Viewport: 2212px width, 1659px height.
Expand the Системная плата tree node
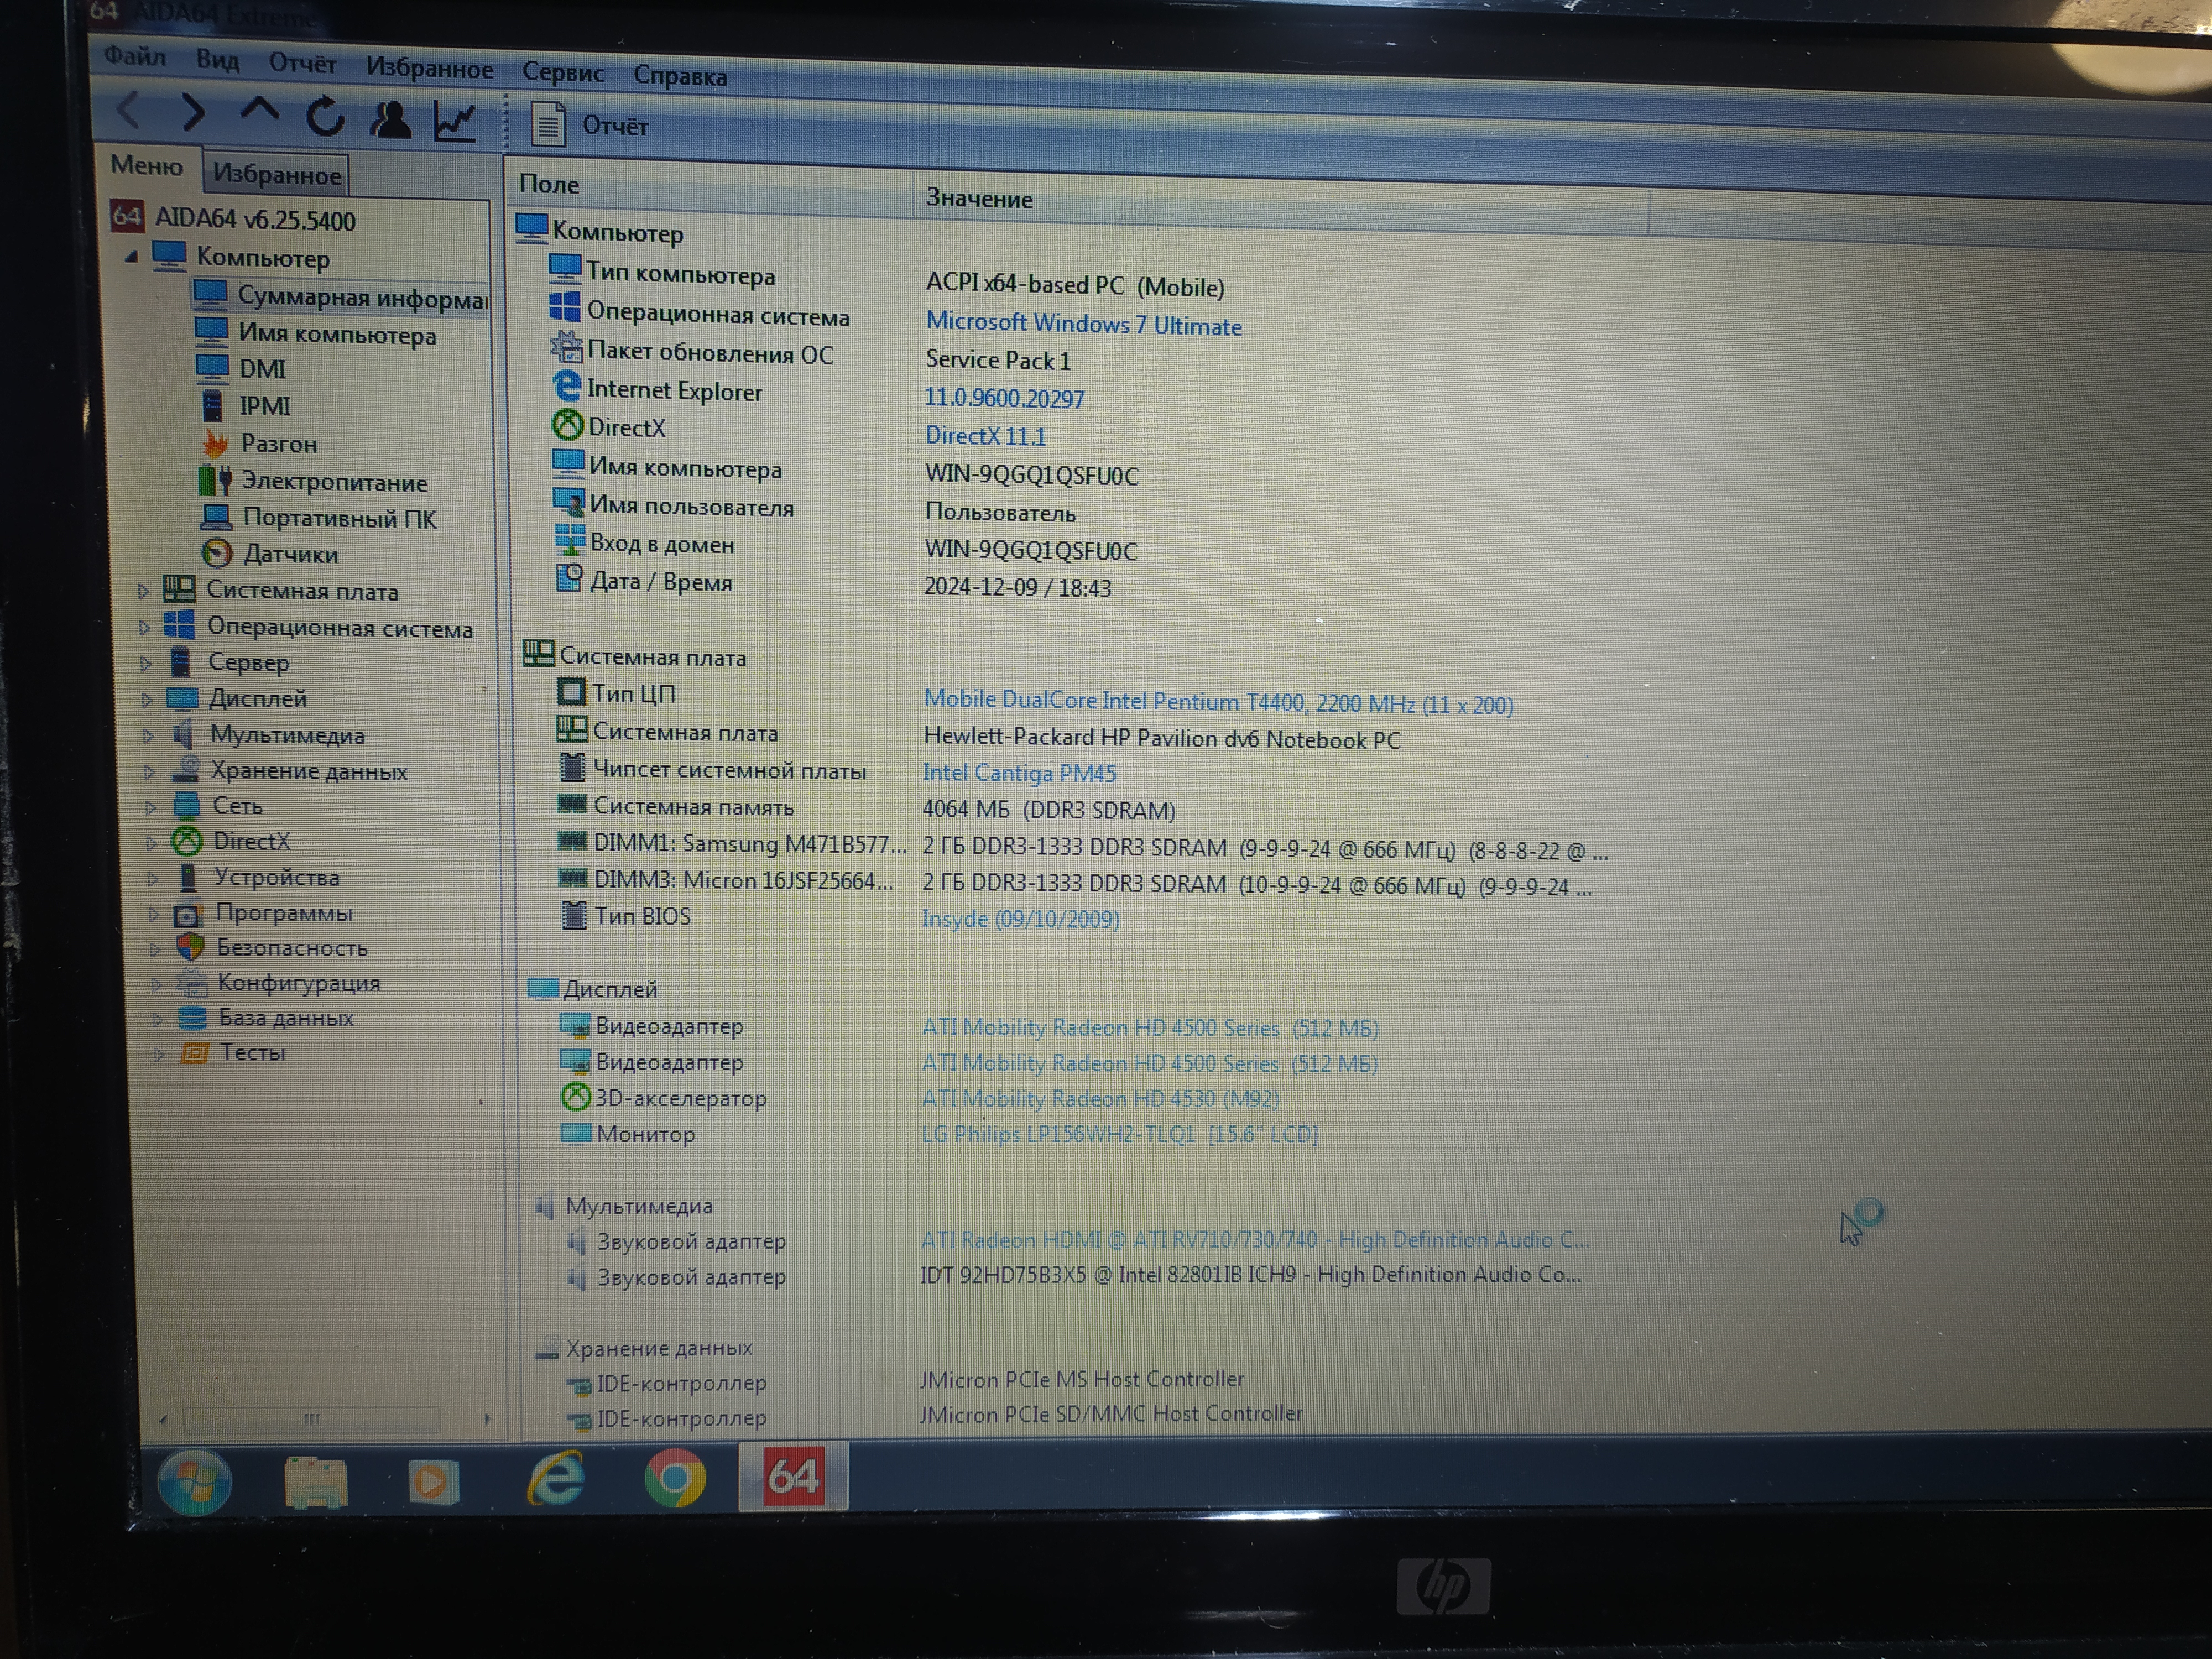[x=143, y=591]
